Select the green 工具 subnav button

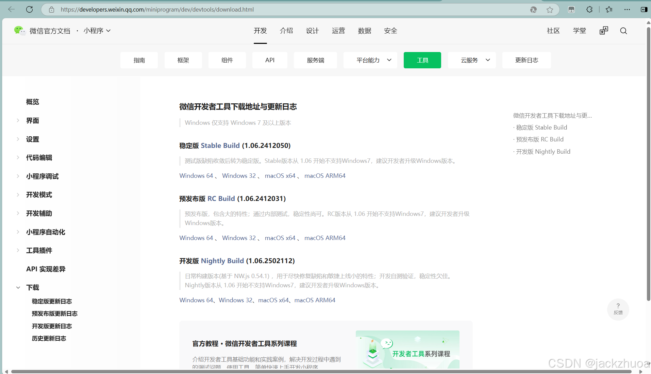point(422,60)
